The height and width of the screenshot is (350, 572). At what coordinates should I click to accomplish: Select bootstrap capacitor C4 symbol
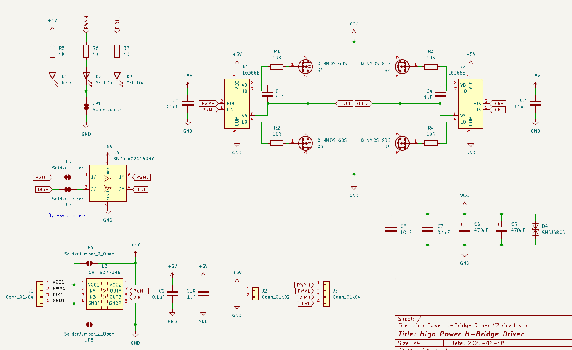pyautogui.click(x=440, y=95)
